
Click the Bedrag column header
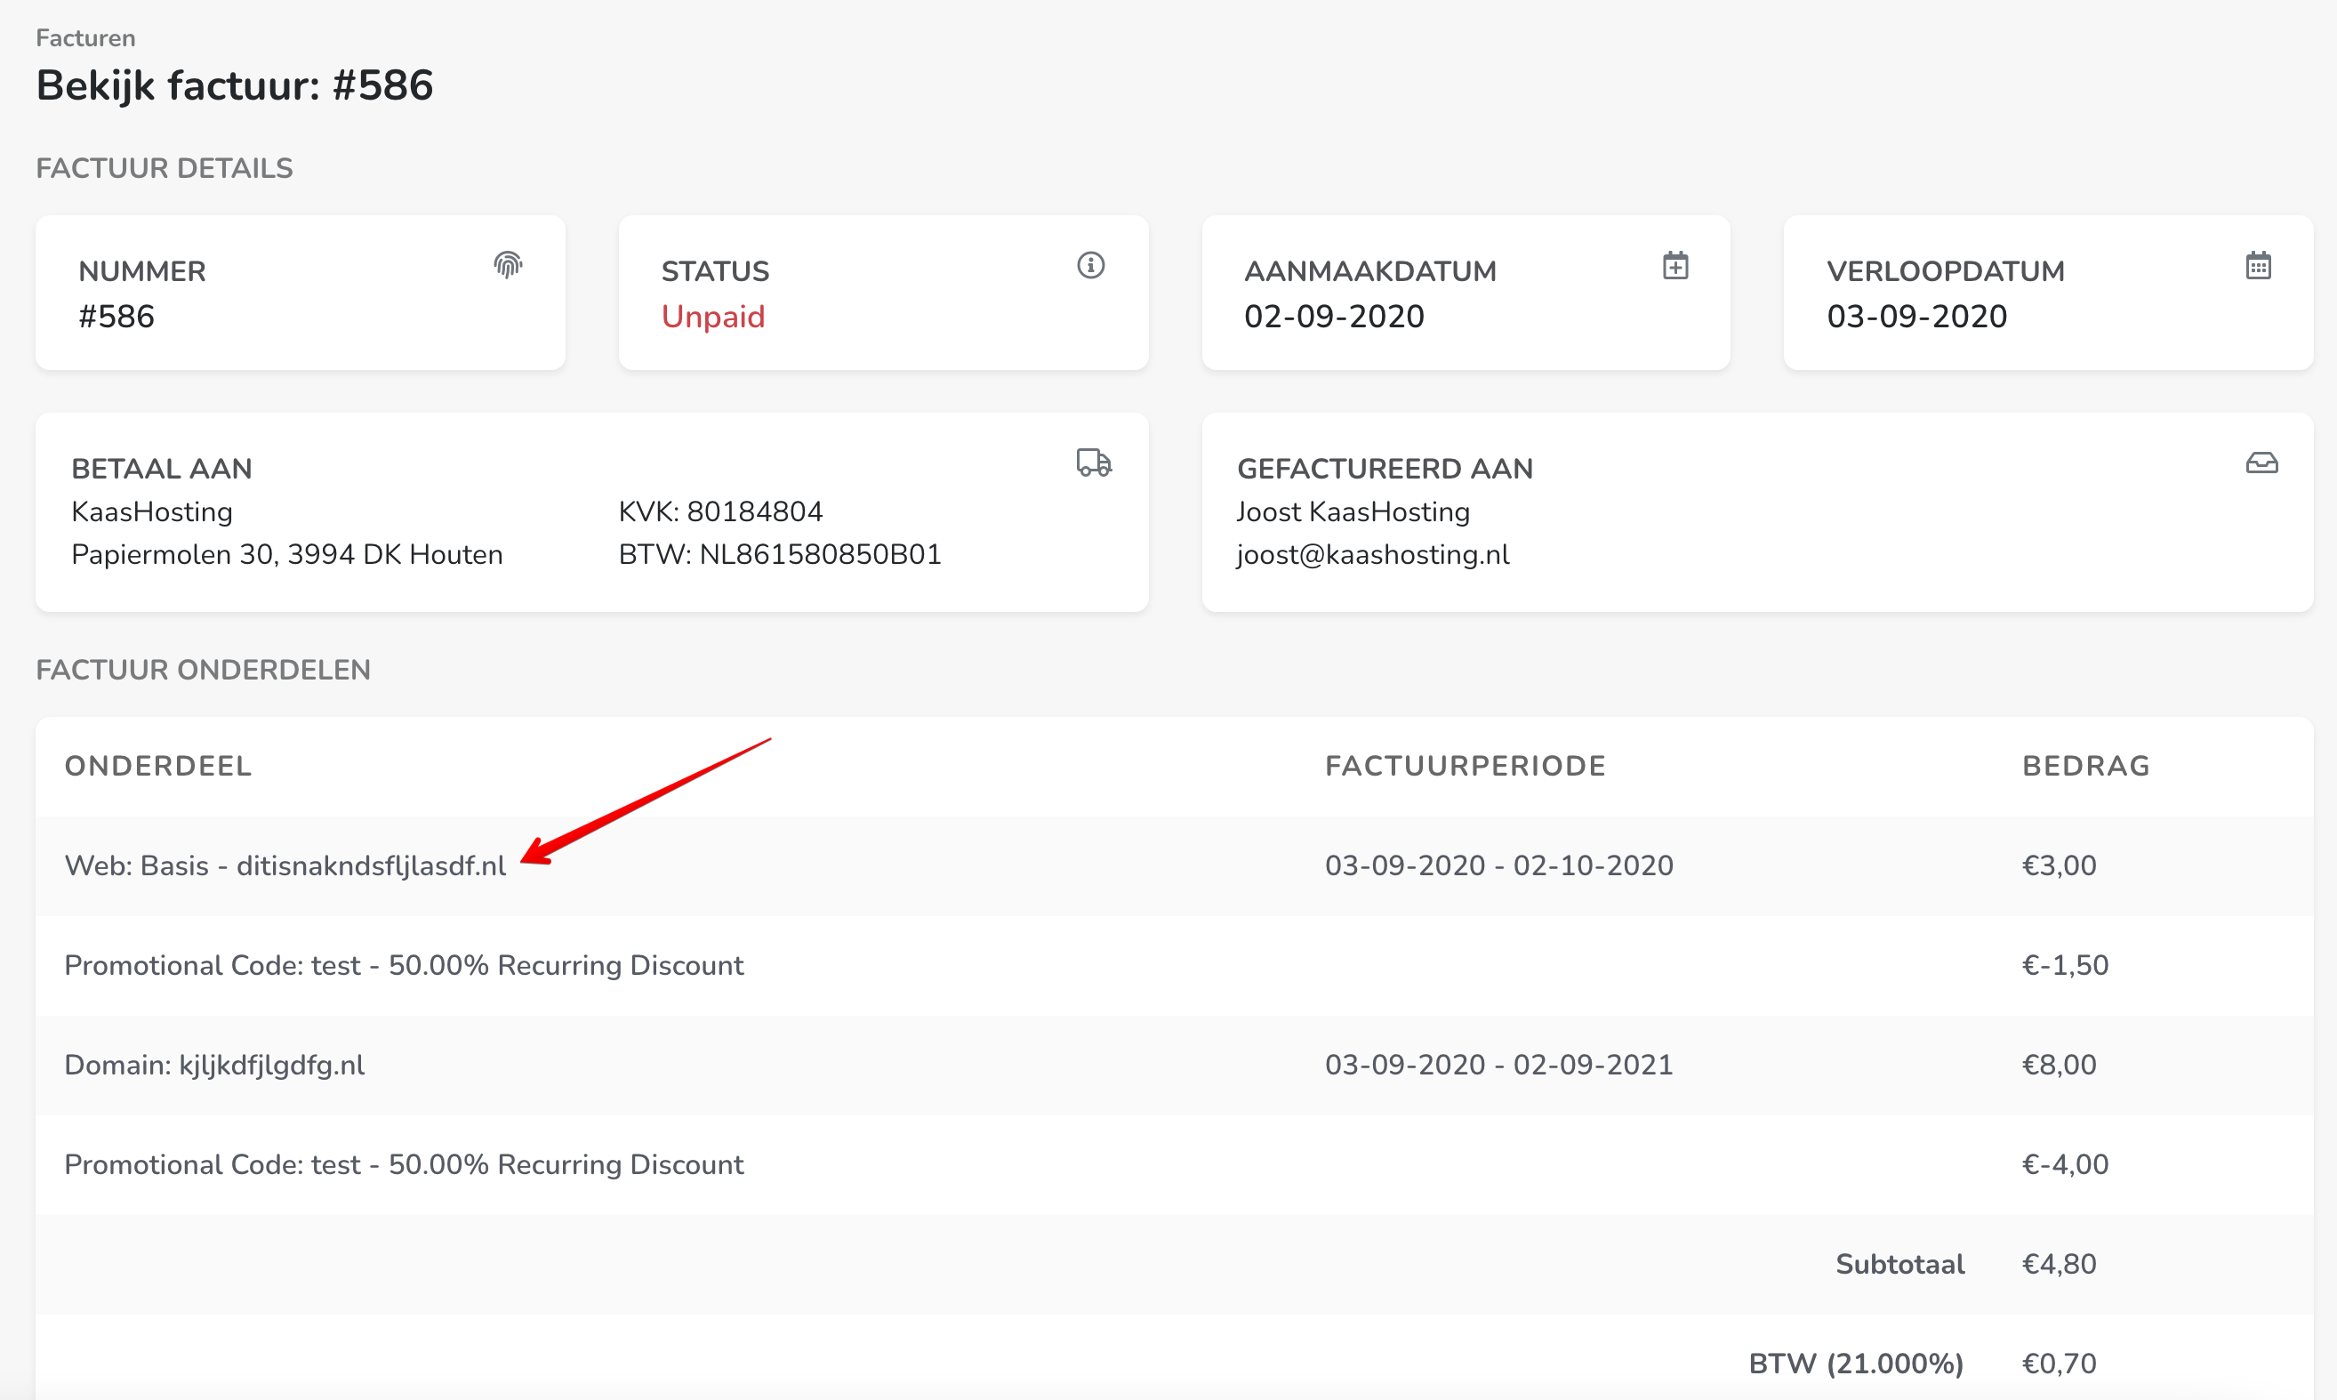pyautogui.click(x=2085, y=766)
